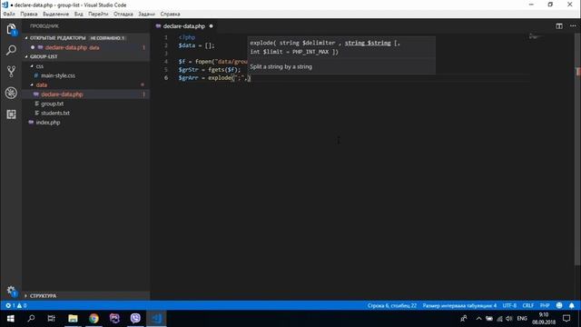Screen dimensions: 581x327
Task: Select declare-data.php in data folder
Action: tap(86, 94)
